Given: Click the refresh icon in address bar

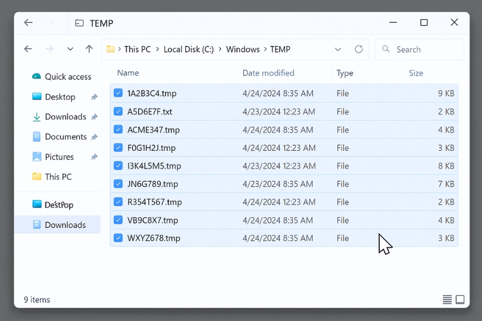Looking at the screenshot, I should [x=359, y=49].
